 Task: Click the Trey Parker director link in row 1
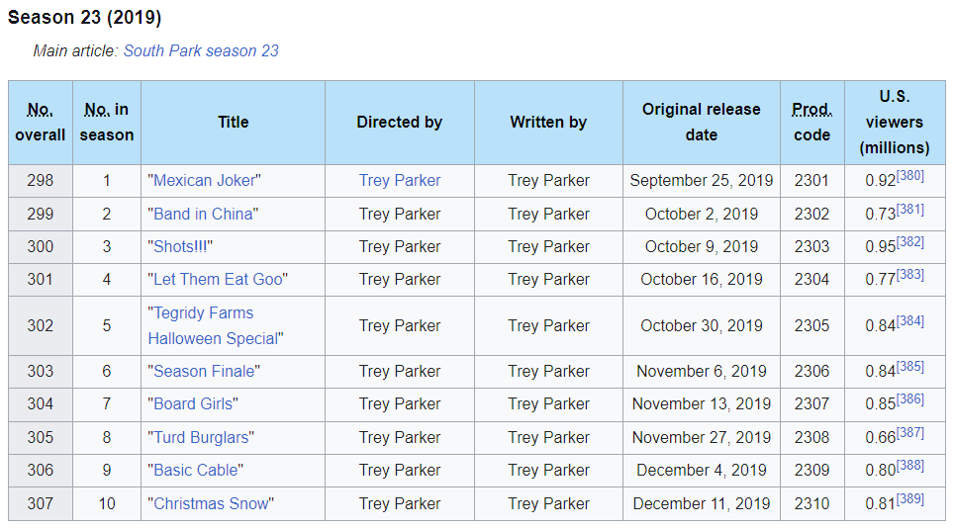point(400,180)
